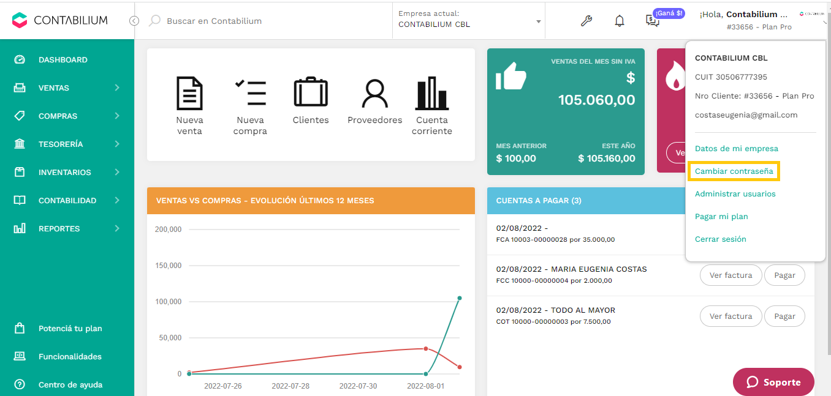Screen dimensions: 831x396
Task: Click the FCA 10003-00000028 invoice line
Action: point(555,239)
